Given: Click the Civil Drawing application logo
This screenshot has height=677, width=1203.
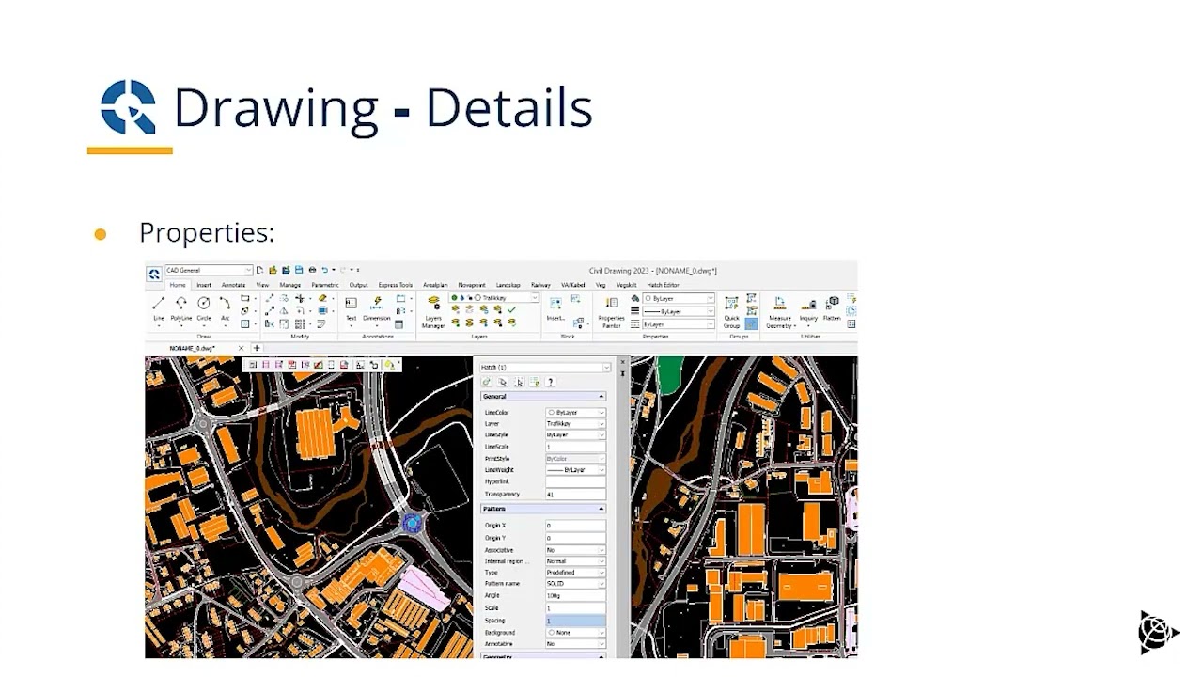Looking at the screenshot, I should 154,274.
